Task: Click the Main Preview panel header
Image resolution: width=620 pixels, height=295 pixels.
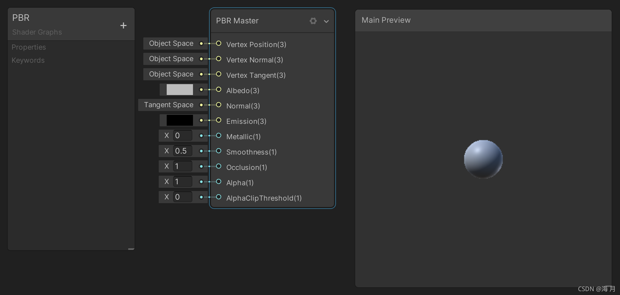Action: point(483,20)
